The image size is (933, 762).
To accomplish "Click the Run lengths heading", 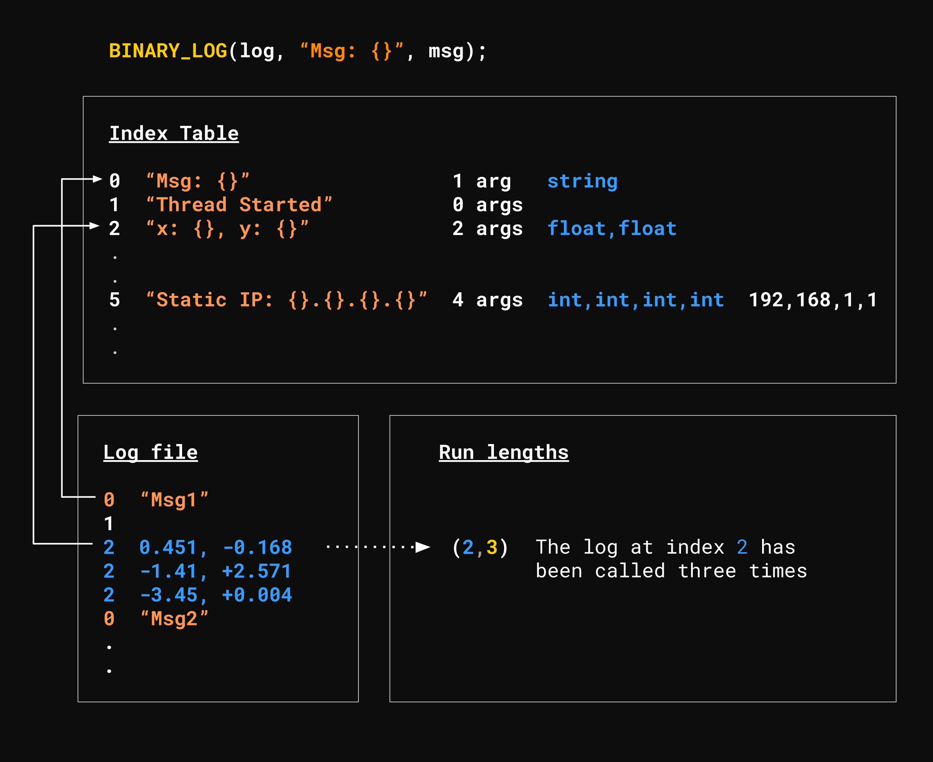I will (503, 453).
